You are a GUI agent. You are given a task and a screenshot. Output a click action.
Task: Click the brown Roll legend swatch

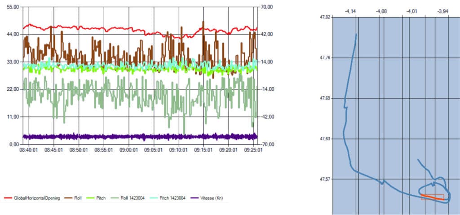coord(68,198)
